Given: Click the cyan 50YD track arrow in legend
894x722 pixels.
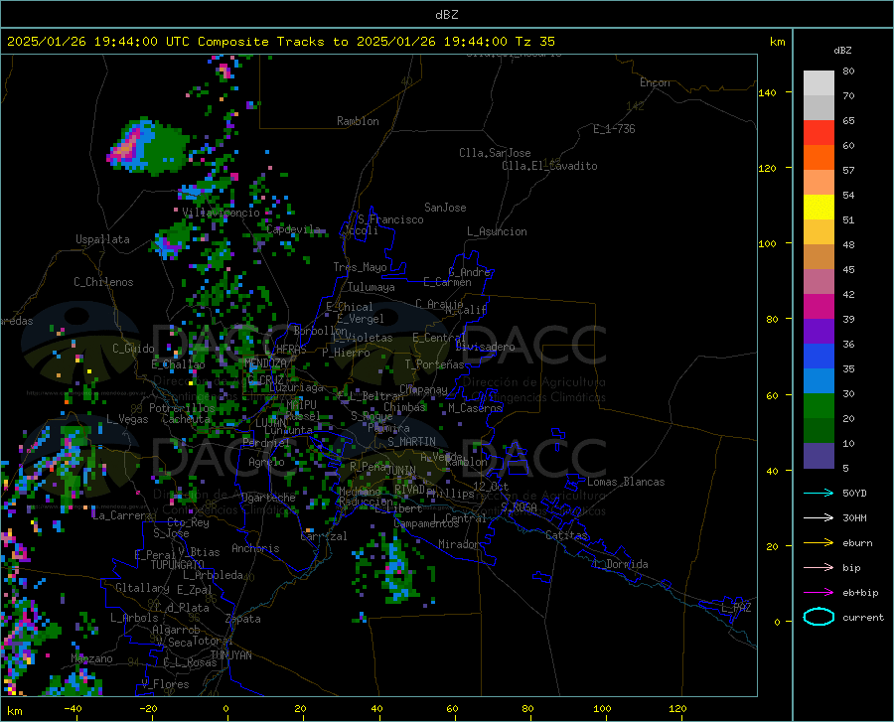Looking at the screenshot, I should click(x=819, y=493).
